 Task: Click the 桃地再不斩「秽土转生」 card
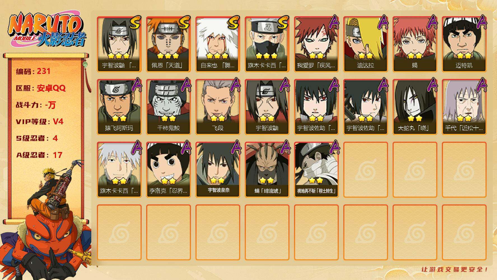point(316,170)
